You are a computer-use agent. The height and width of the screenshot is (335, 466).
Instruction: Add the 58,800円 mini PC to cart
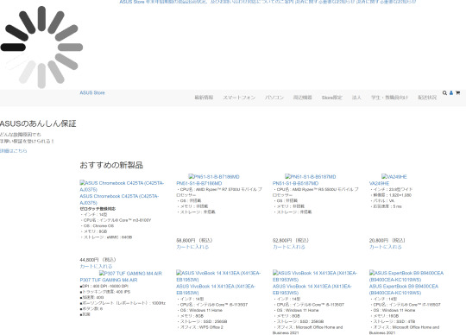pos(192,247)
